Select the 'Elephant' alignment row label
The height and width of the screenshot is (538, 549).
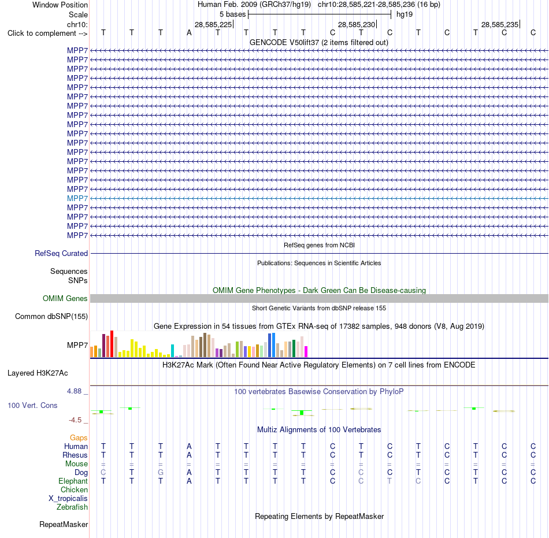(x=73, y=481)
